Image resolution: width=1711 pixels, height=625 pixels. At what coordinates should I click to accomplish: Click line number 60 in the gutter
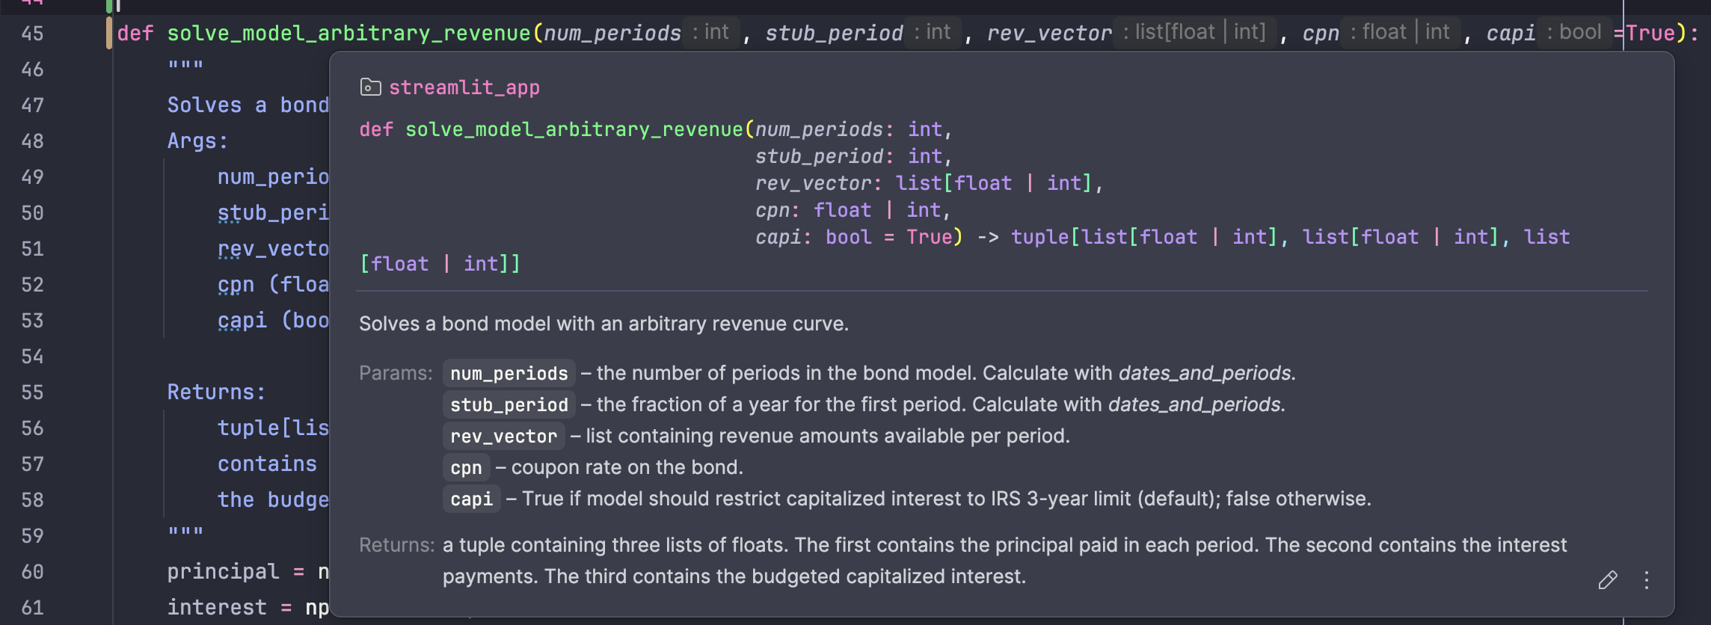(32, 572)
